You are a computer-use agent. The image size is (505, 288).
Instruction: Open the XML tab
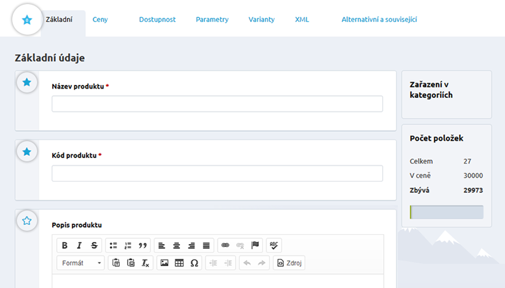[302, 20]
